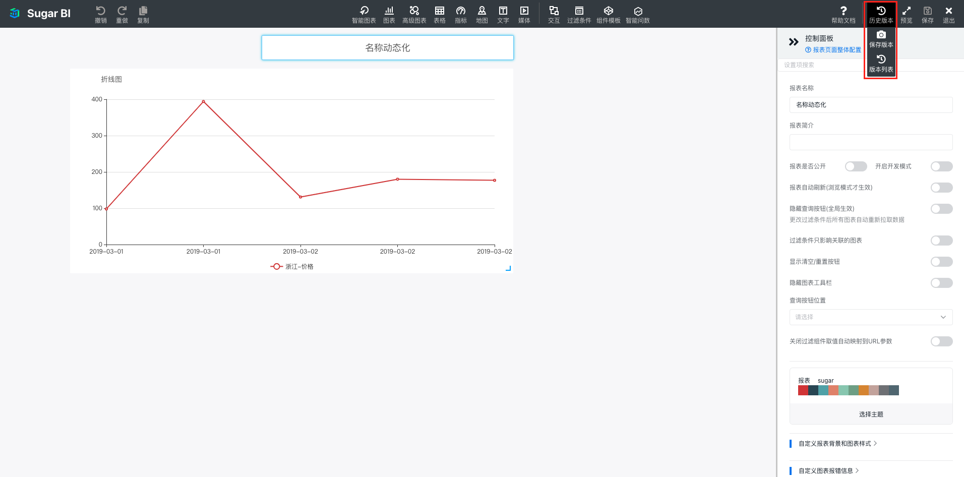Open the query button position (查询按钮位置) dropdown
The image size is (964, 477).
[x=871, y=317]
